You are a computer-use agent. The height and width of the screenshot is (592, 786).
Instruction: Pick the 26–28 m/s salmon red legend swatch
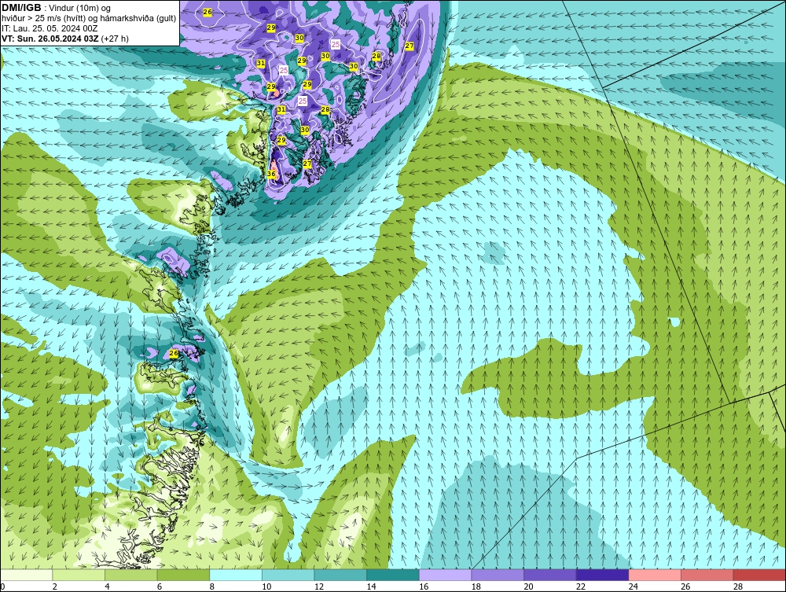(x=707, y=575)
